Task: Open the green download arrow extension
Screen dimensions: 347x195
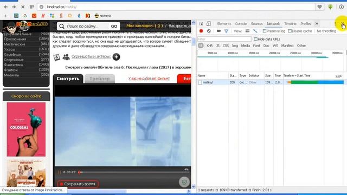Action: (330, 7)
